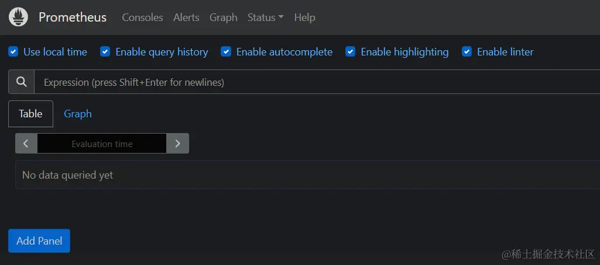Click the Prometheus torch logo icon

[18, 18]
